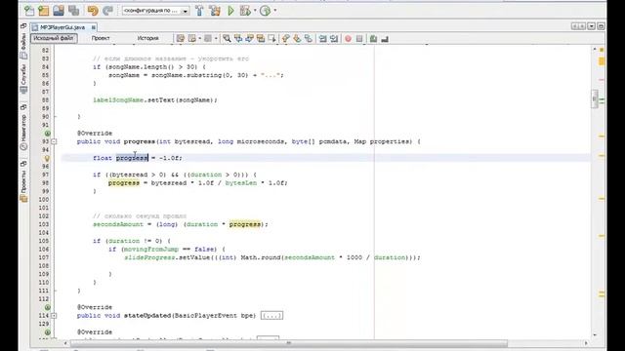Open the Навигатор side panel tab
This screenshot has height=351, width=625.
click(x=23, y=133)
